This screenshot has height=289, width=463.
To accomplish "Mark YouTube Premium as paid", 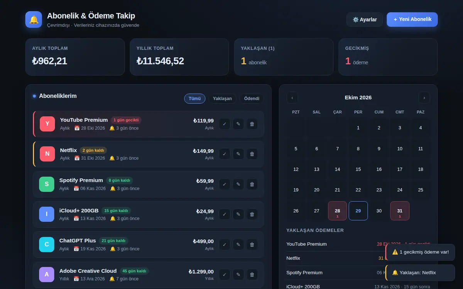I will coord(225,124).
